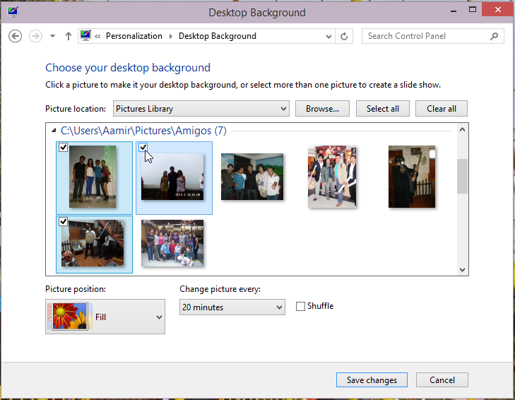
Task: Click Desktop Background breadcrumb item
Action: pyautogui.click(x=217, y=36)
